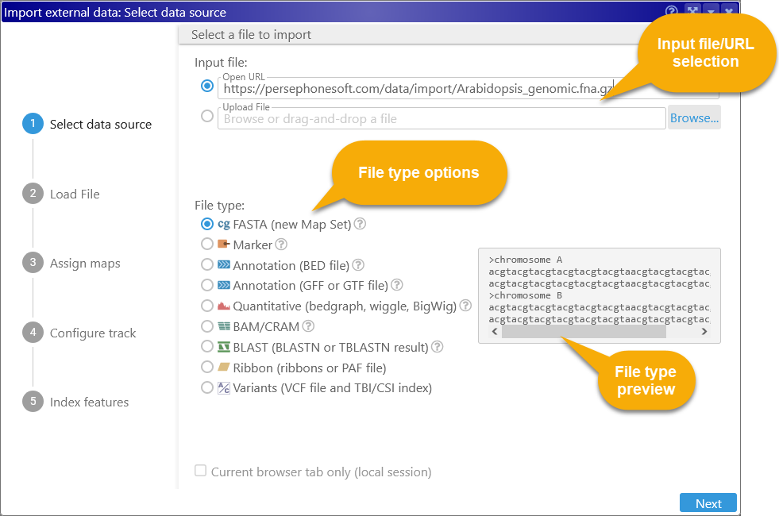Show help for Annotation (GFF or GTF file)
Image resolution: width=779 pixels, height=516 pixels.
(397, 285)
